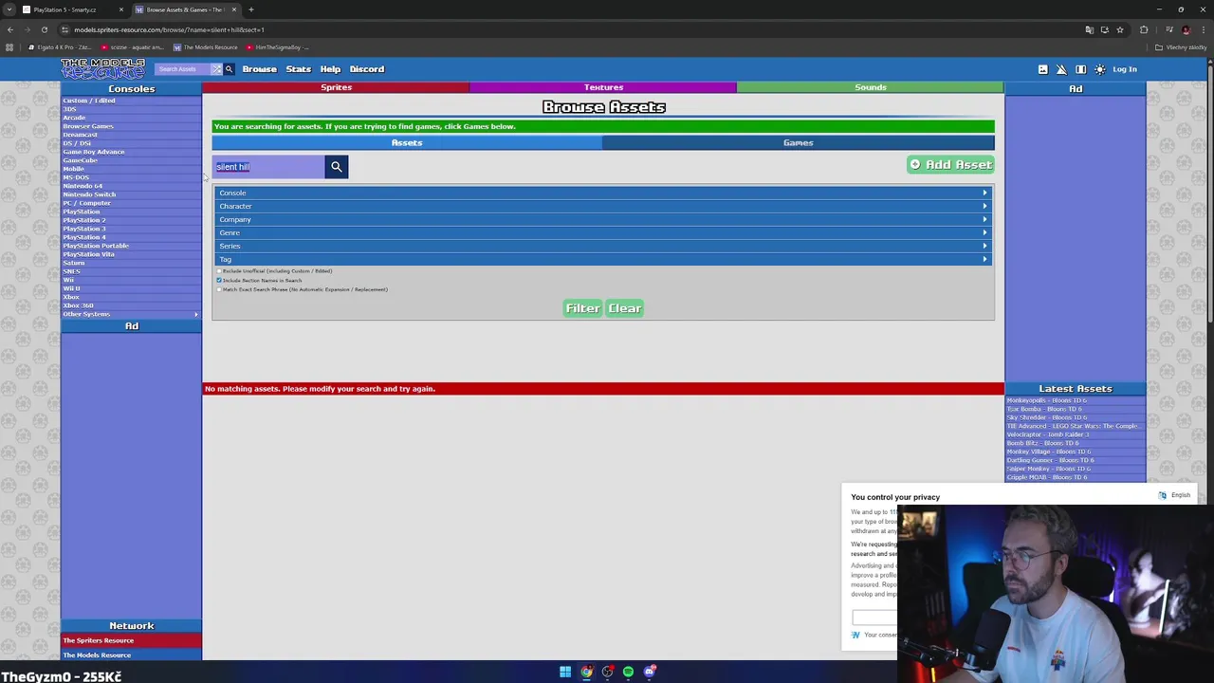The width and height of the screenshot is (1214, 683).
Task: Open the Discord link in header
Action: (367, 69)
